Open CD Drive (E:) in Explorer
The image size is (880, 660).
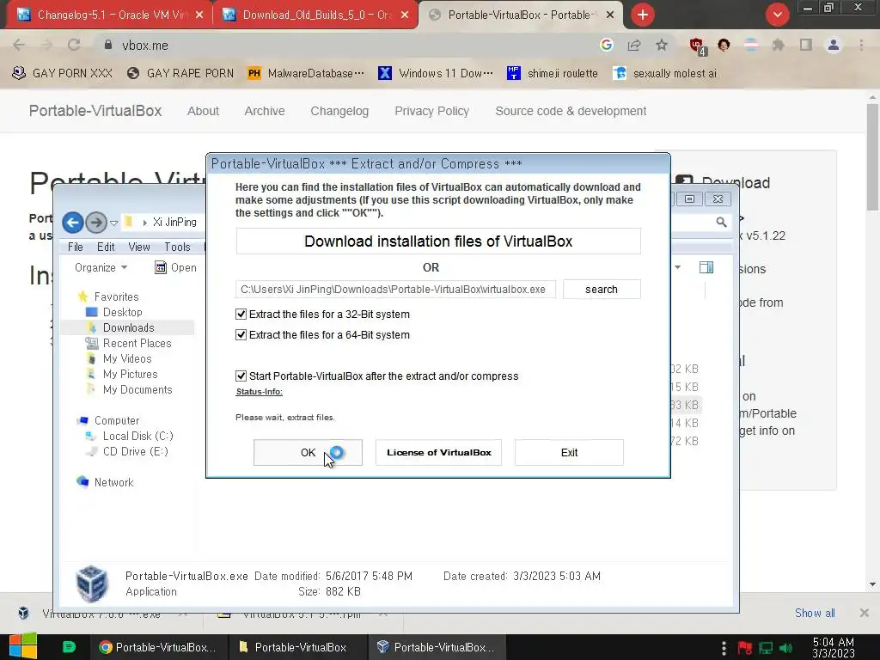[x=135, y=451]
